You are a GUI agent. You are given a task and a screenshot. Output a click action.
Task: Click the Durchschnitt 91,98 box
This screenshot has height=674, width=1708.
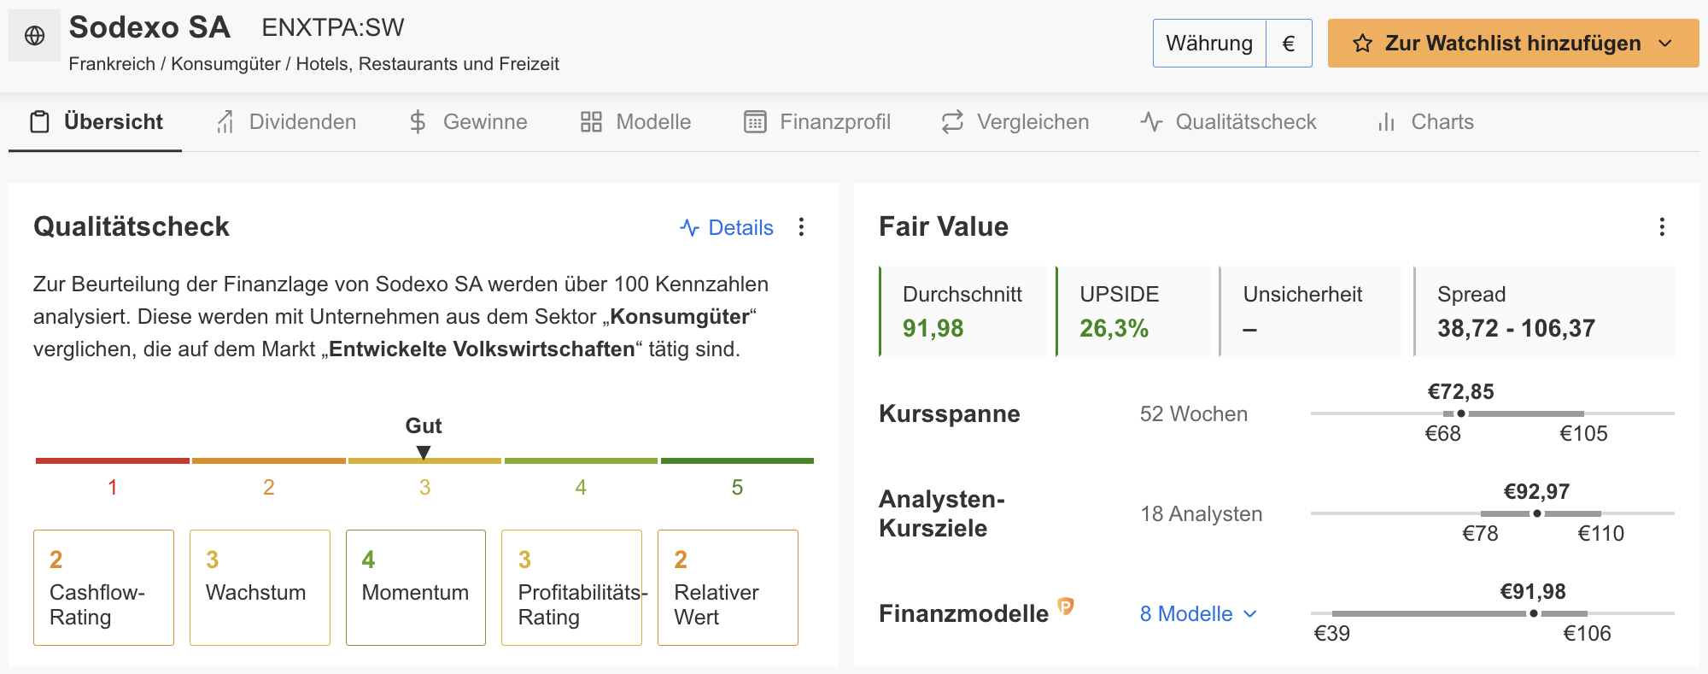point(962,311)
